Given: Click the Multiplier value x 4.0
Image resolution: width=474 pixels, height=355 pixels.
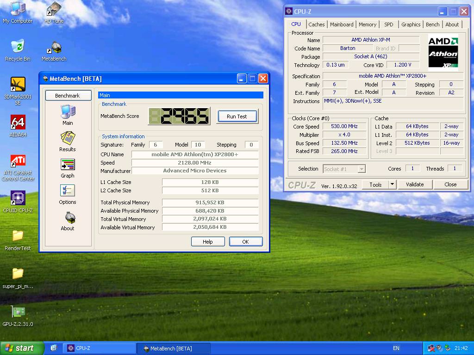Looking at the screenshot, I should 344,135.
